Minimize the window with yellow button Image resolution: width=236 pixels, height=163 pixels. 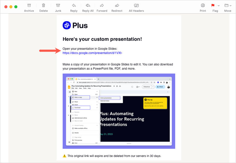(x=11, y=7)
